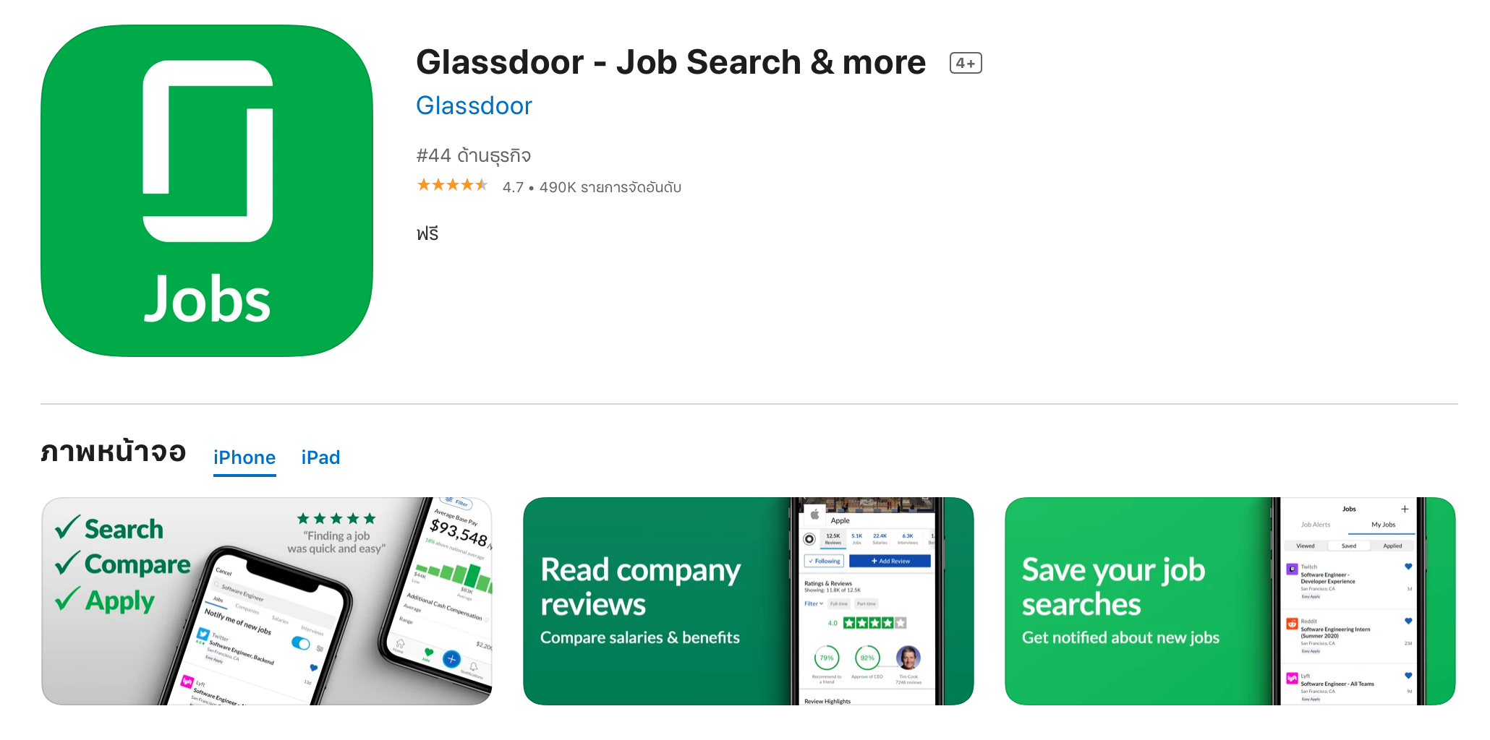
Task: Click the Reddit logo in saved jobs
Action: click(1292, 624)
